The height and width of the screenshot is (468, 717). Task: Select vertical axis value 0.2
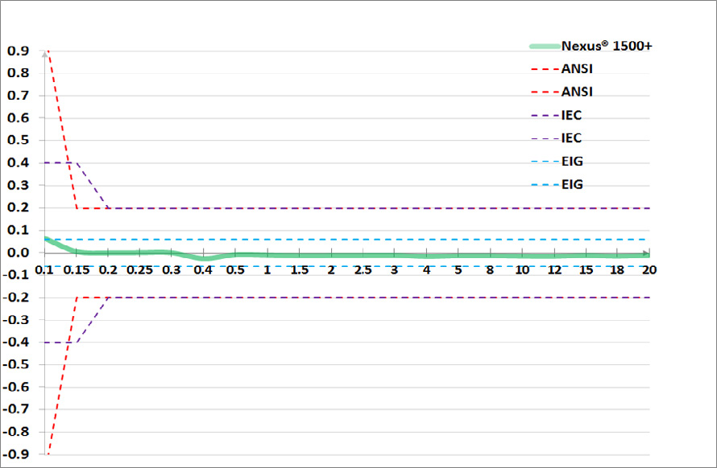click(19, 207)
